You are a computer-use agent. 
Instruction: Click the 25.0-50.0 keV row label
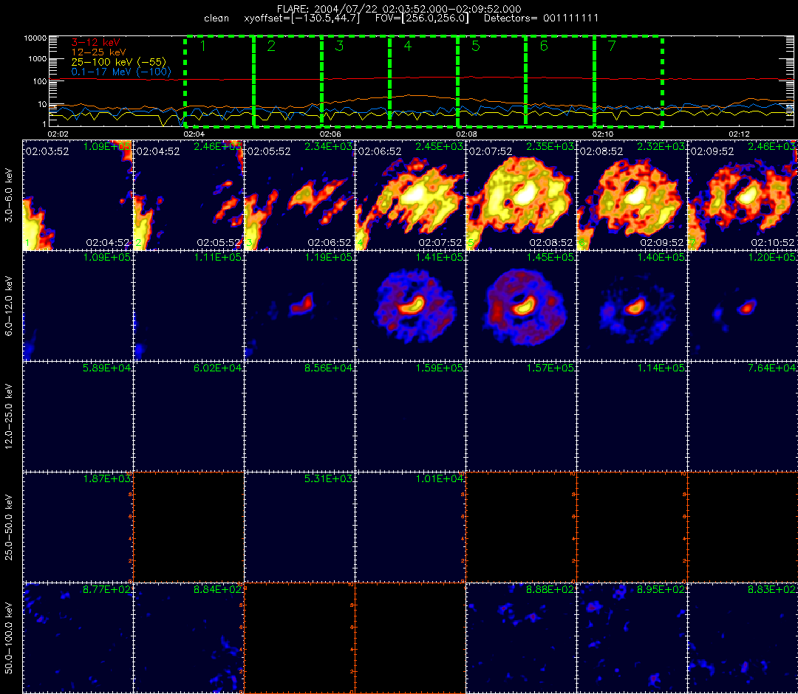(x=9, y=526)
